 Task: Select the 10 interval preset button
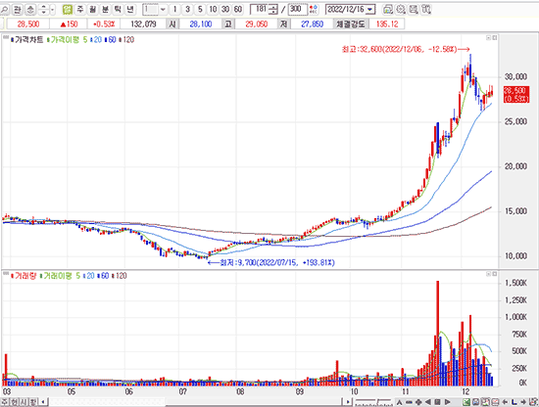(213, 9)
